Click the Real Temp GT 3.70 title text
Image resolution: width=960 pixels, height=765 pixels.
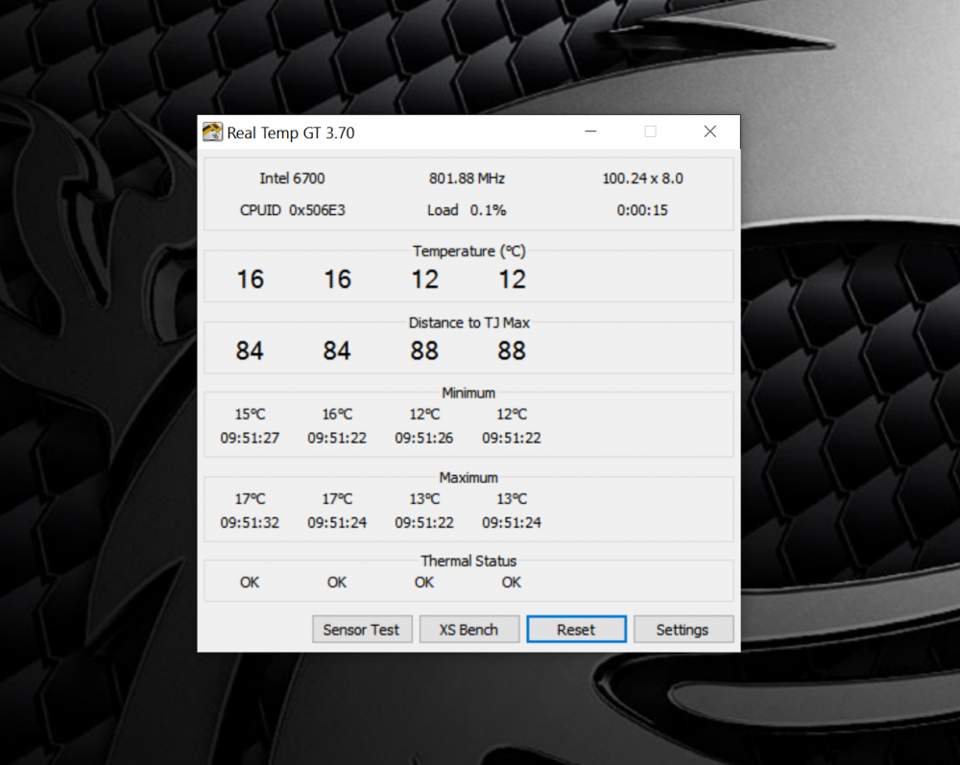[291, 132]
